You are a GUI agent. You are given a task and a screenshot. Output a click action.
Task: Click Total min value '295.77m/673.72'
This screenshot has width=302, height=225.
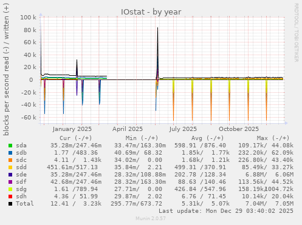[x=136, y=204]
